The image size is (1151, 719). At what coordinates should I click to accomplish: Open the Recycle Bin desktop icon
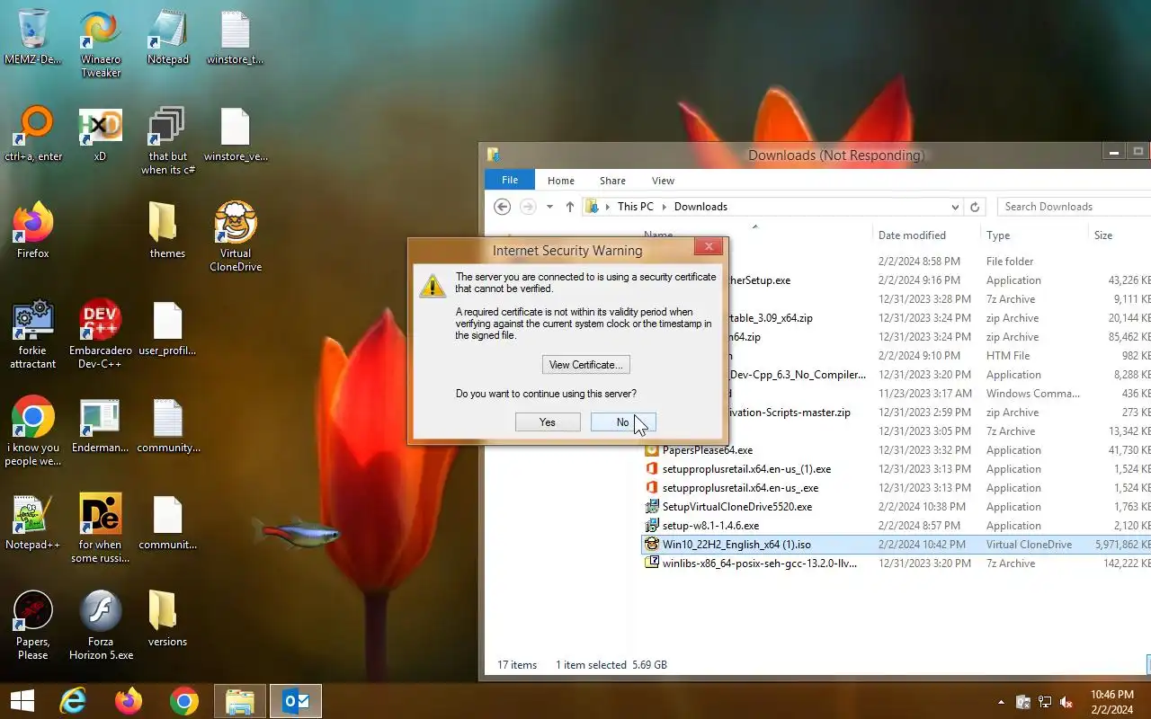33,37
